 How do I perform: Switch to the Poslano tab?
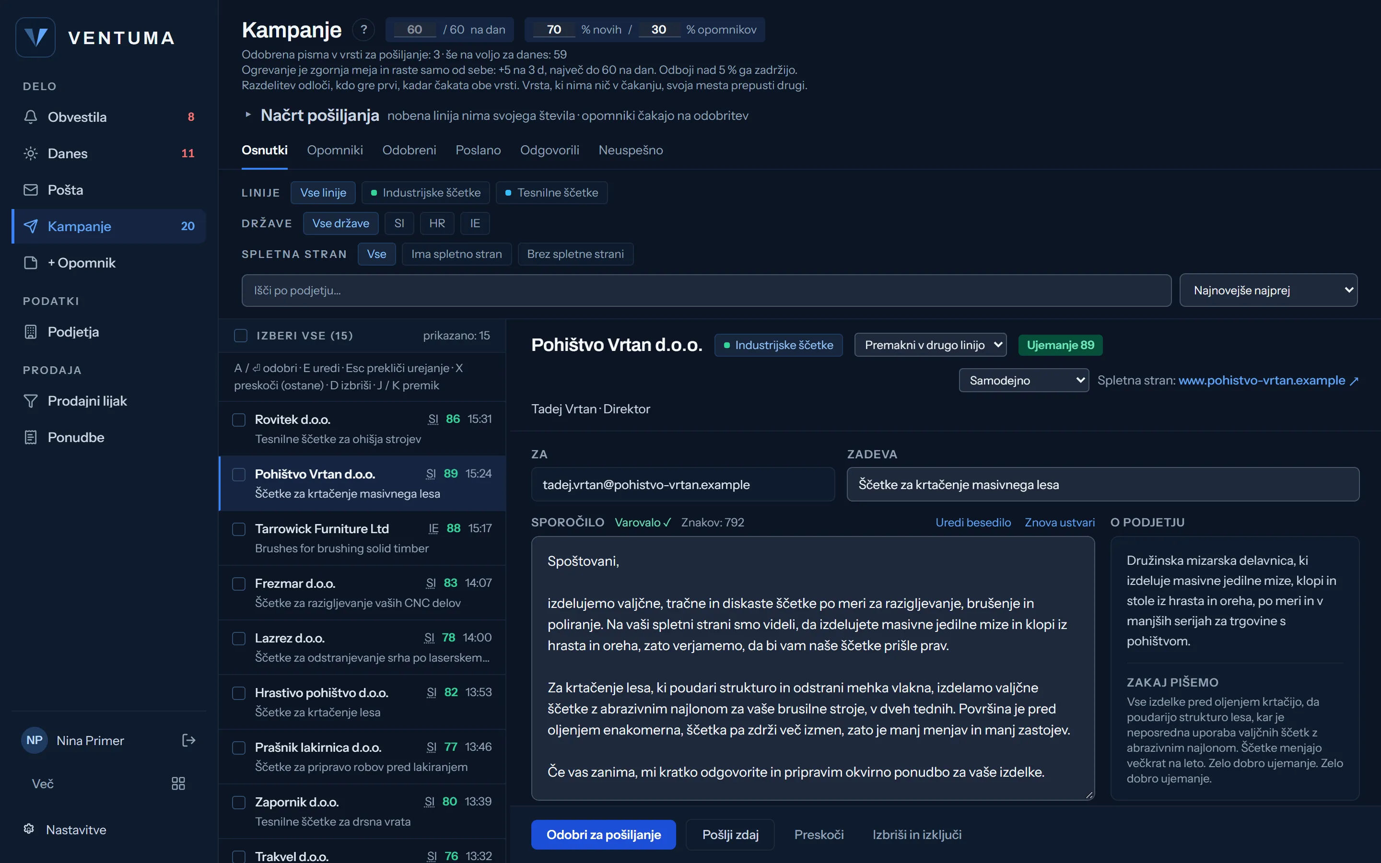click(x=478, y=150)
